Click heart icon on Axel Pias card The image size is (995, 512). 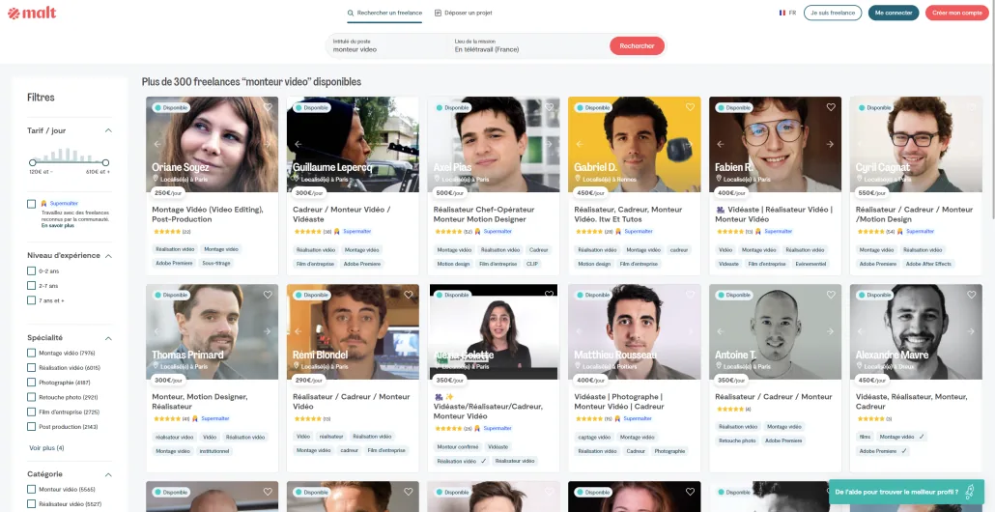tap(549, 107)
